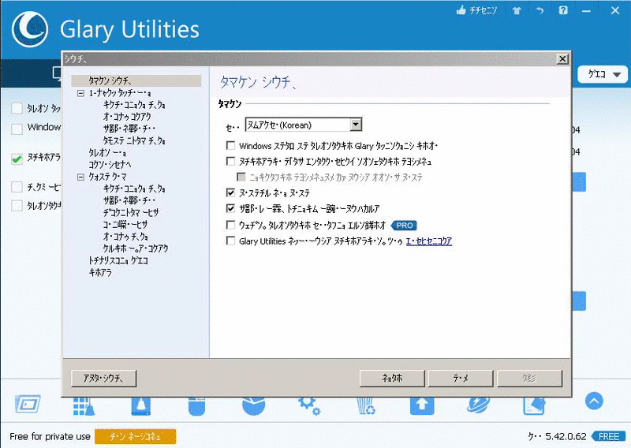Viewport: 631px width, 448px height.
Task: Click the round up-chevron button beside the dock
Action: click(594, 401)
